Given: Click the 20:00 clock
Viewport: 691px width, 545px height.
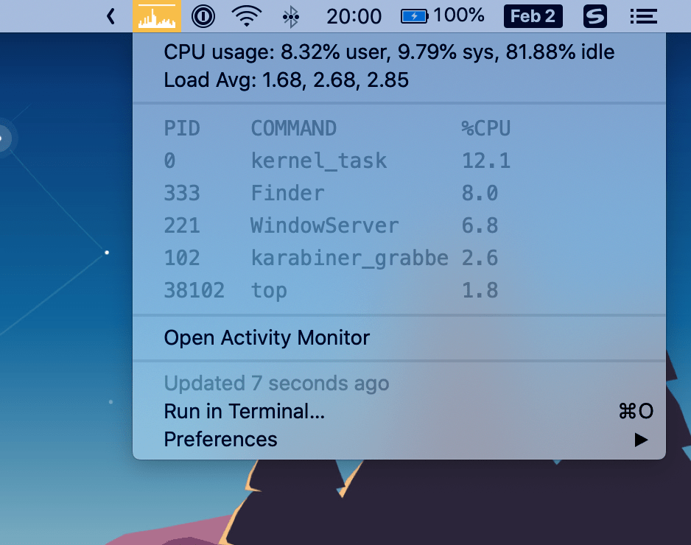Looking at the screenshot, I should tap(354, 17).
